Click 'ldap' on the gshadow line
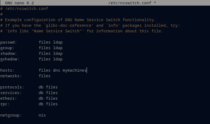The height and width of the screenshot is (124, 210). 58,59
